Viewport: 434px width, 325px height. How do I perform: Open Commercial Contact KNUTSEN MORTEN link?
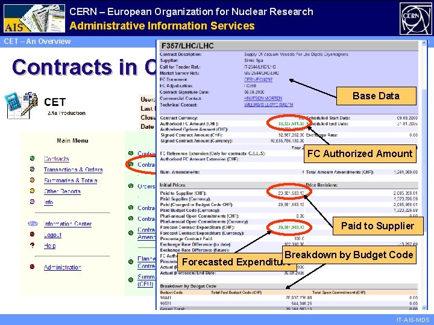[263, 98]
